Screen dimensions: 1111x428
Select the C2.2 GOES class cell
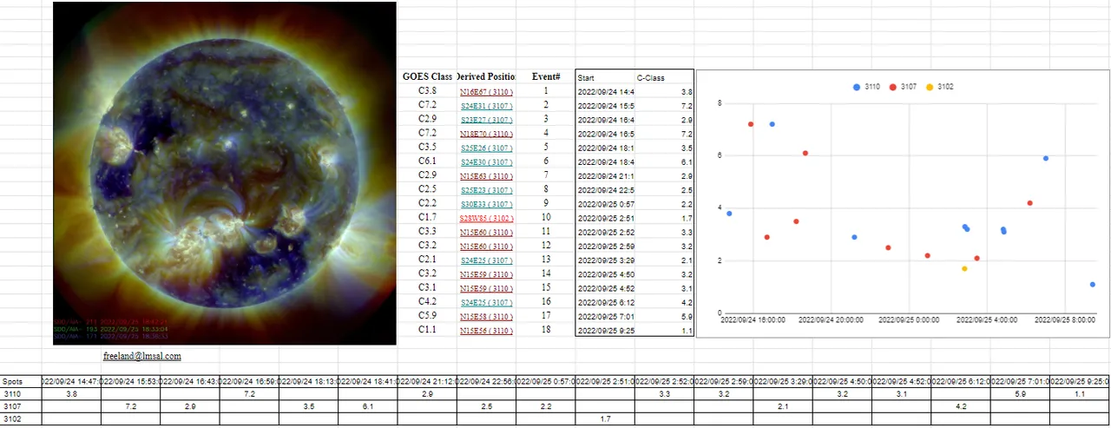tap(427, 204)
